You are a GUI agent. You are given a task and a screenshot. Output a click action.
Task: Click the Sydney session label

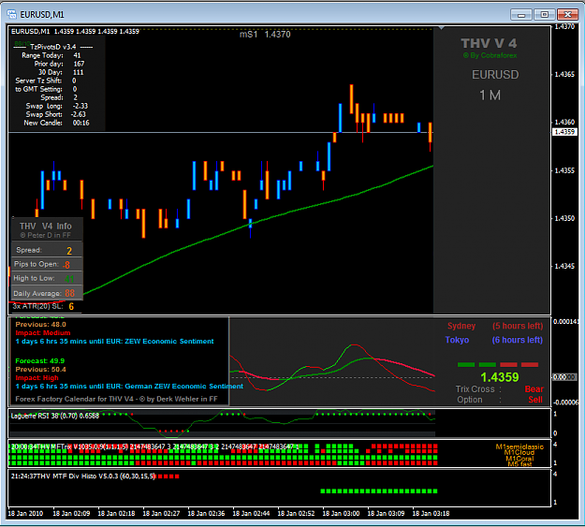pos(461,326)
